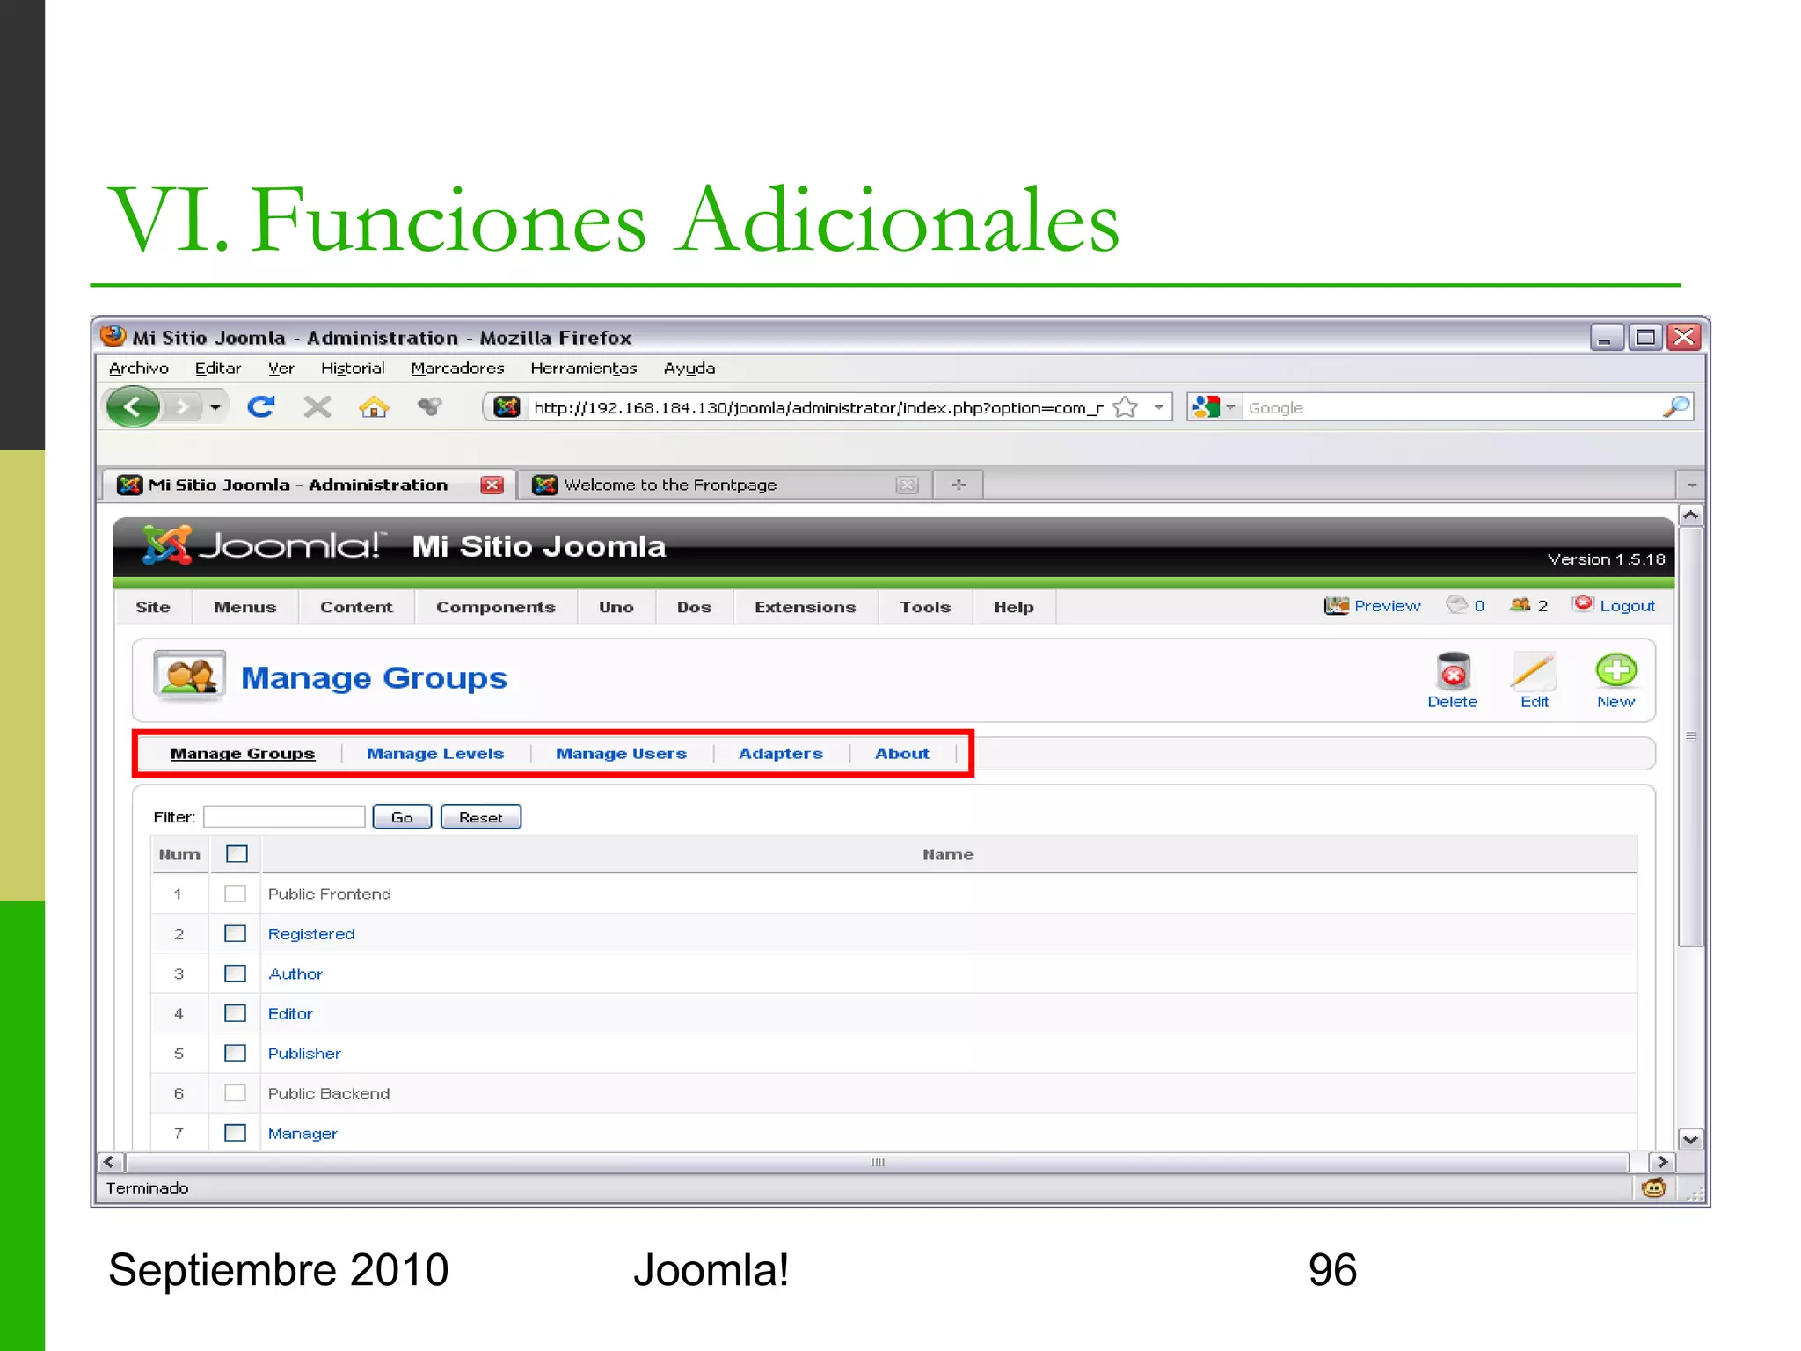Open the Firefox Archivo menu

tap(139, 368)
